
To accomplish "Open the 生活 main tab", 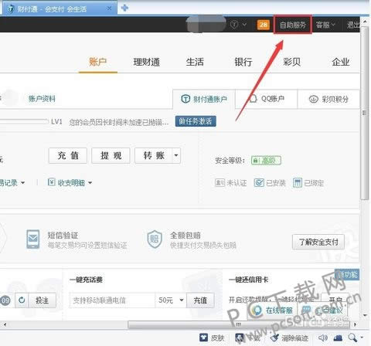I will (x=195, y=62).
